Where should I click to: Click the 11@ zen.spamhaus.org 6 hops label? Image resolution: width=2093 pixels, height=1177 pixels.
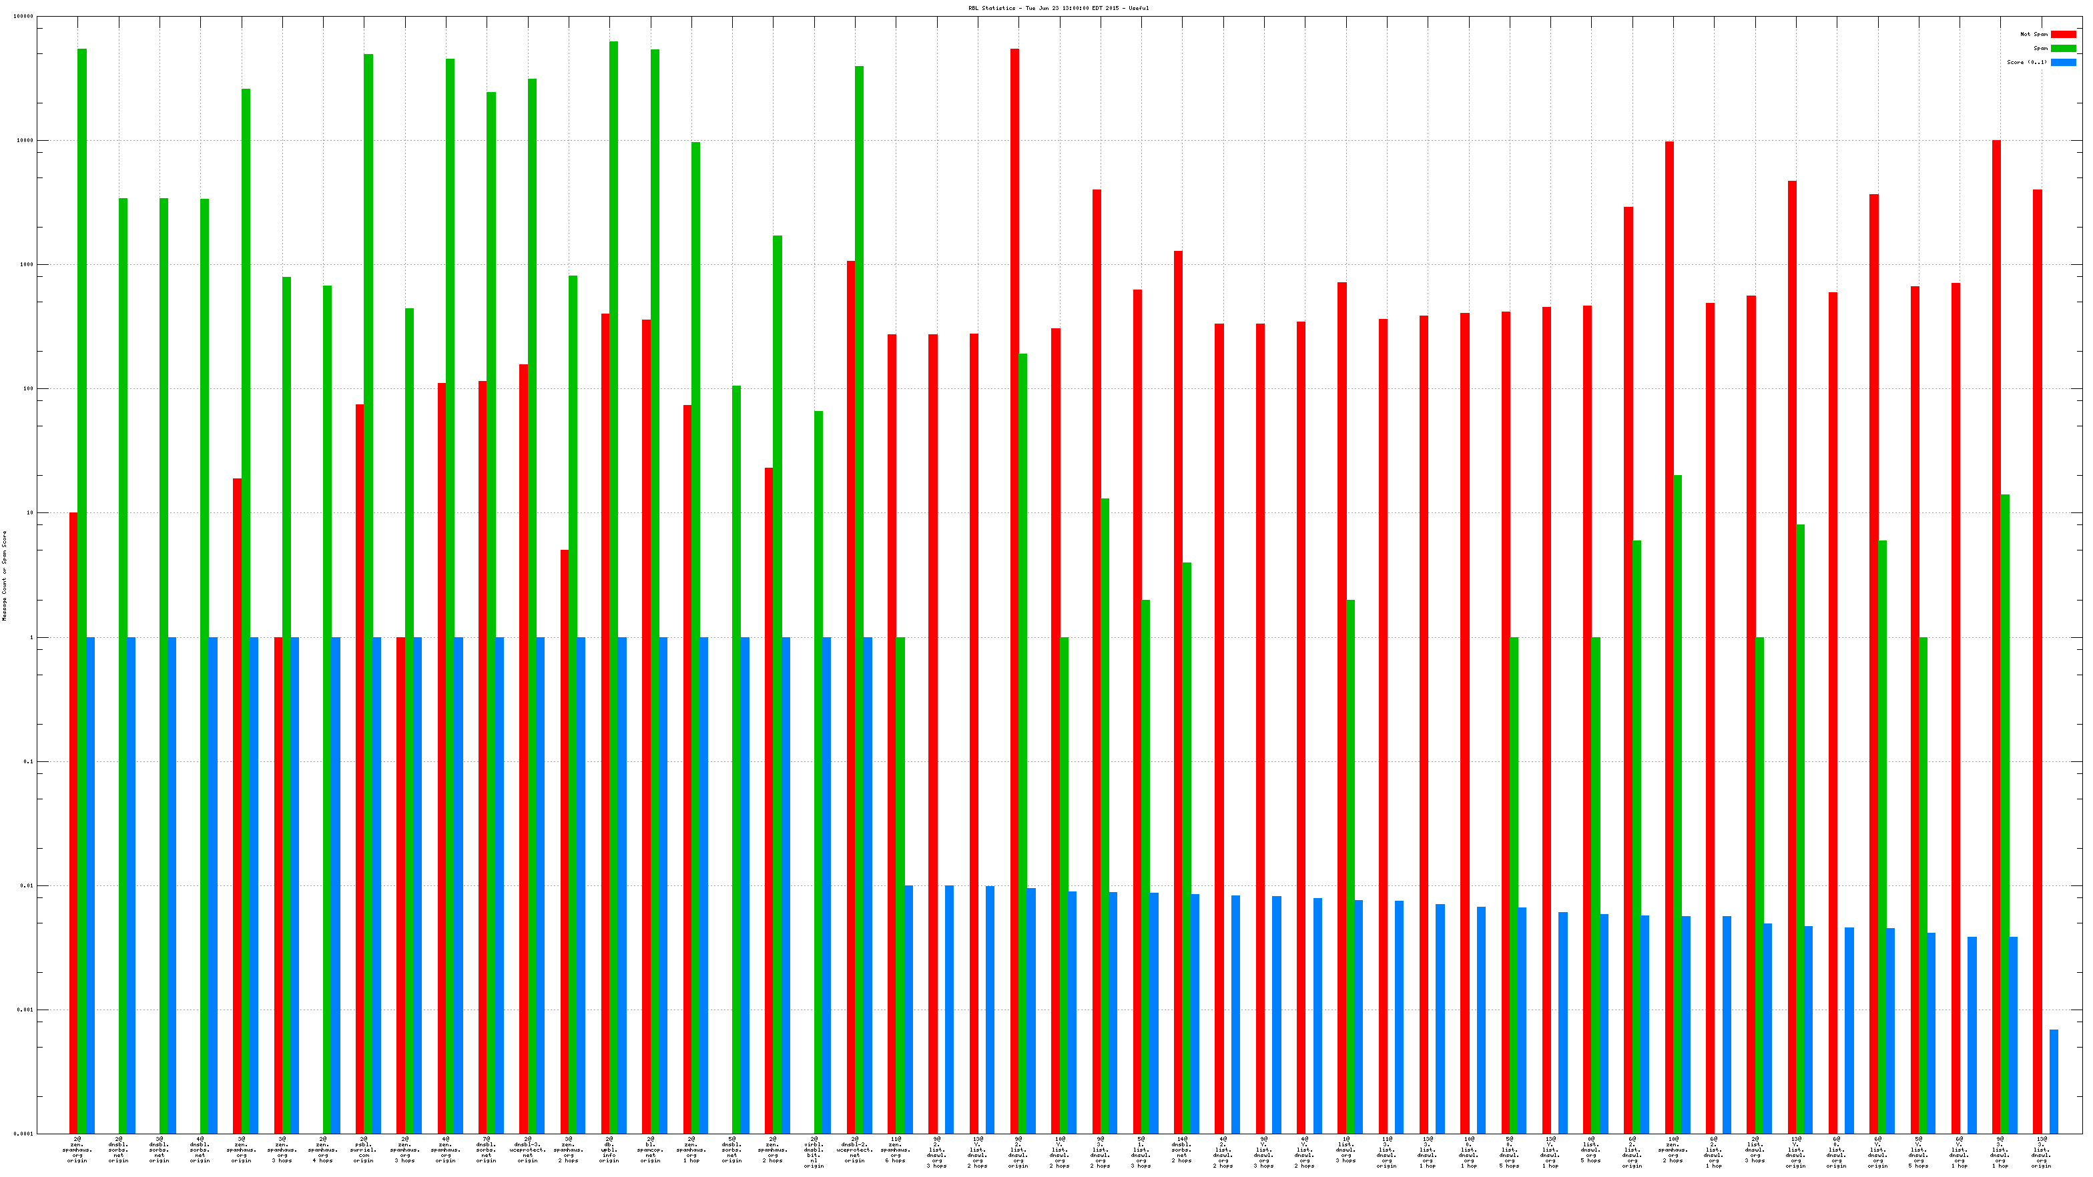click(896, 1150)
